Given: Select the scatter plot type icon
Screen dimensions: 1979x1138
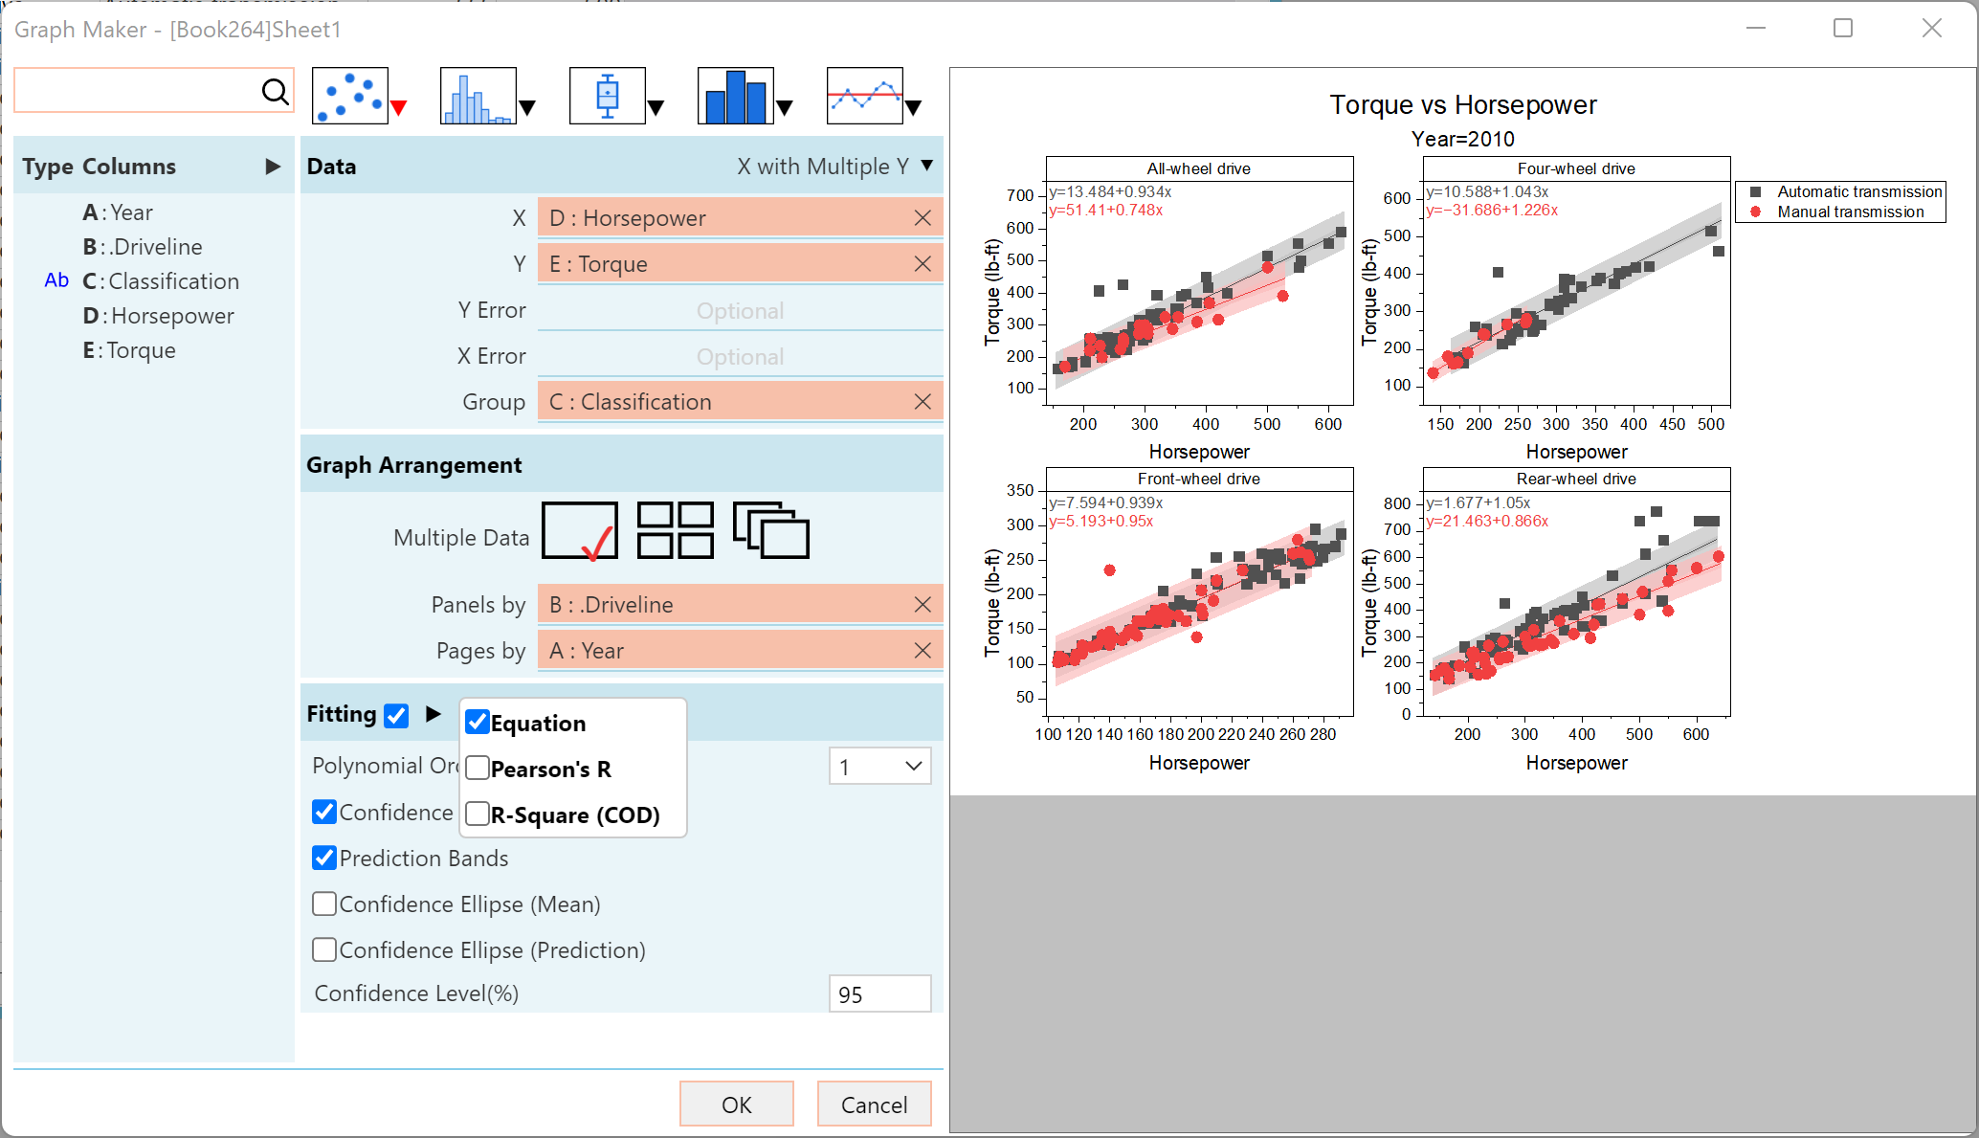Looking at the screenshot, I should tap(350, 96).
